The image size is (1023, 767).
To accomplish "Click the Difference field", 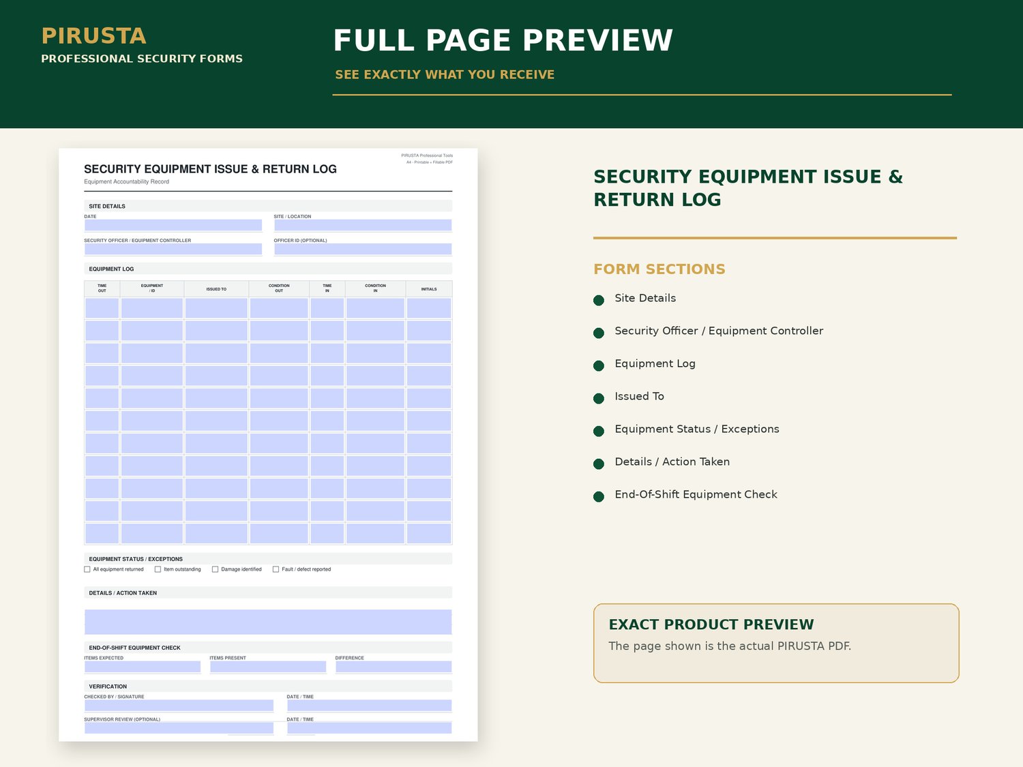I will (x=394, y=667).
